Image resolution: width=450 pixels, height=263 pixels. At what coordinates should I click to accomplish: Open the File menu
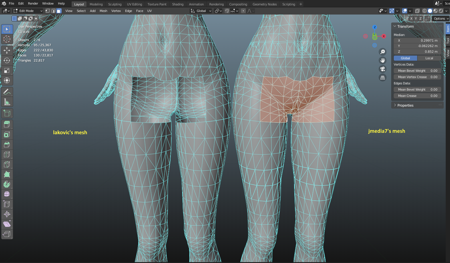11,3
